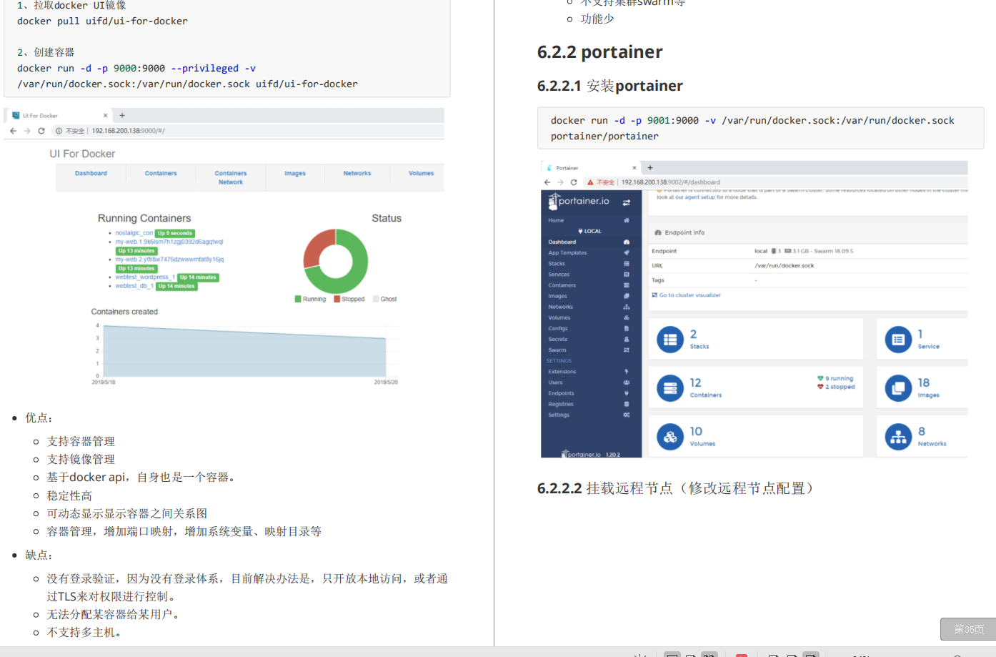This screenshot has height=657, width=996.
Task: Click reload icon in Portainer browser
Action: [x=574, y=182]
